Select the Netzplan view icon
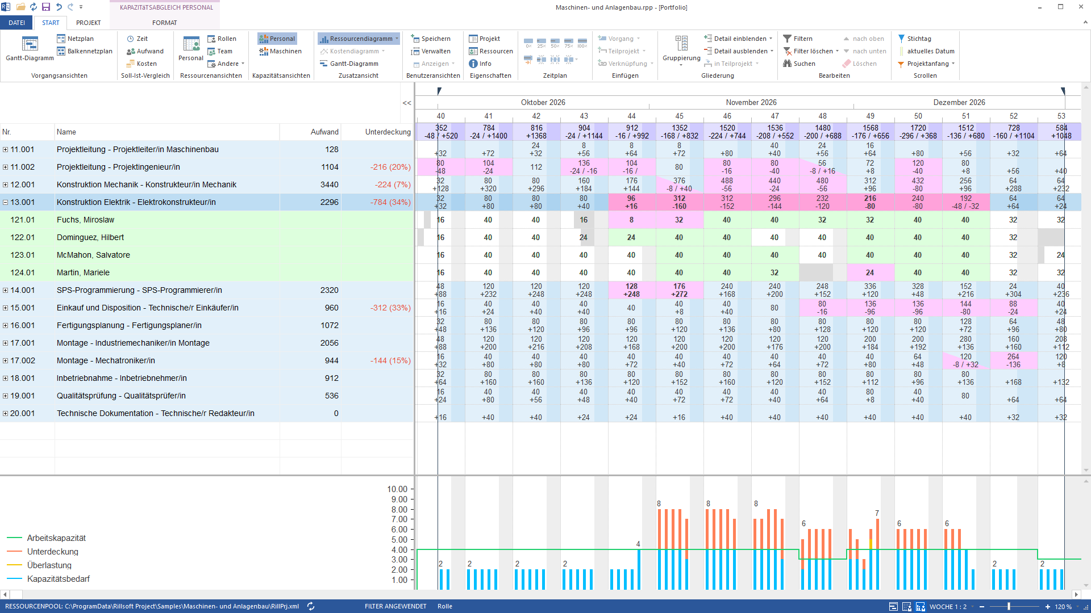 [61, 39]
